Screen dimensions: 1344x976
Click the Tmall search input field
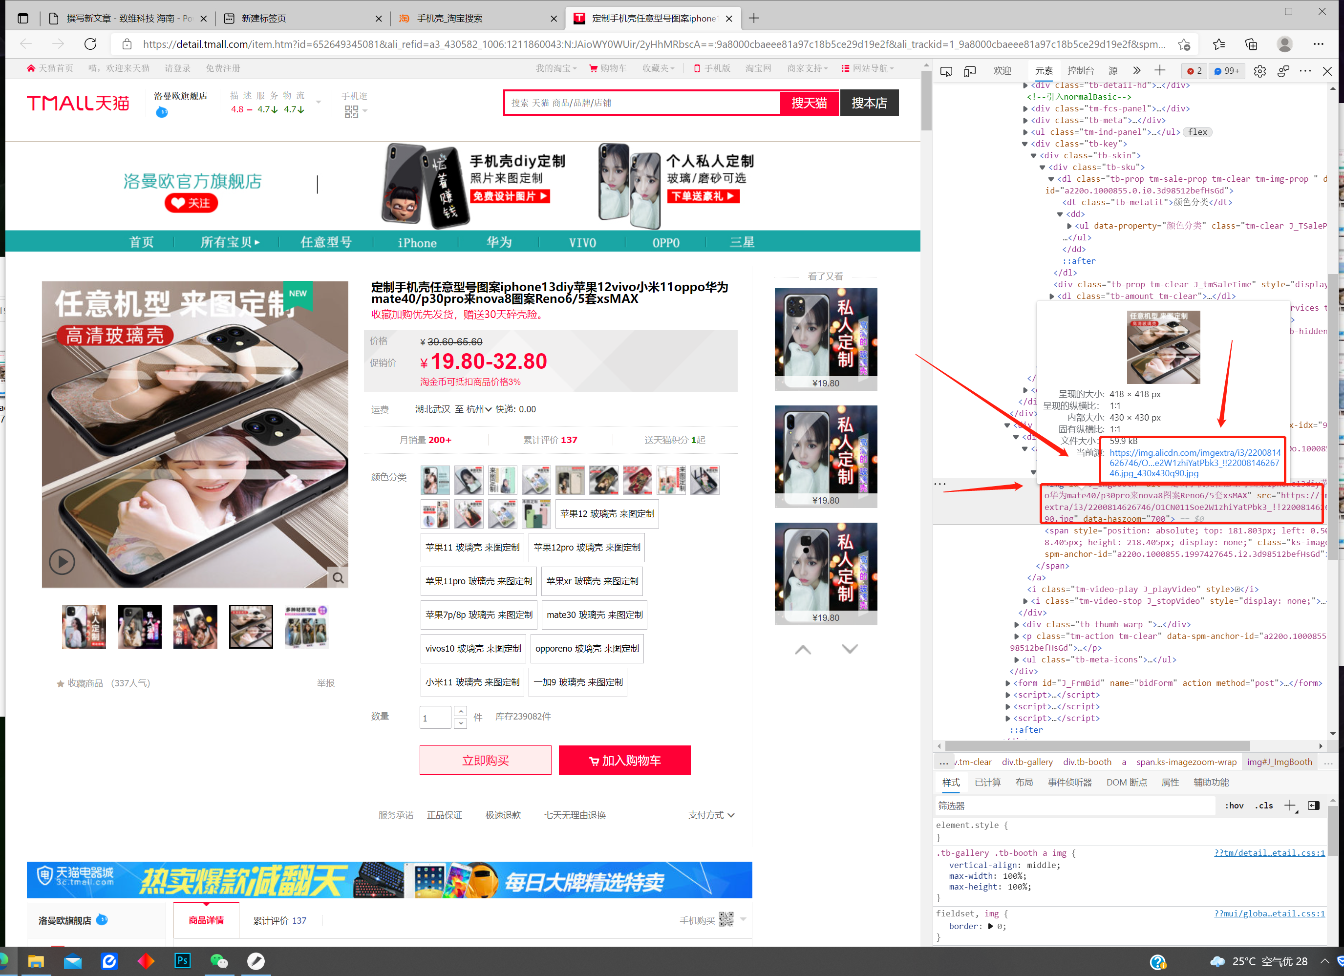click(642, 103)
